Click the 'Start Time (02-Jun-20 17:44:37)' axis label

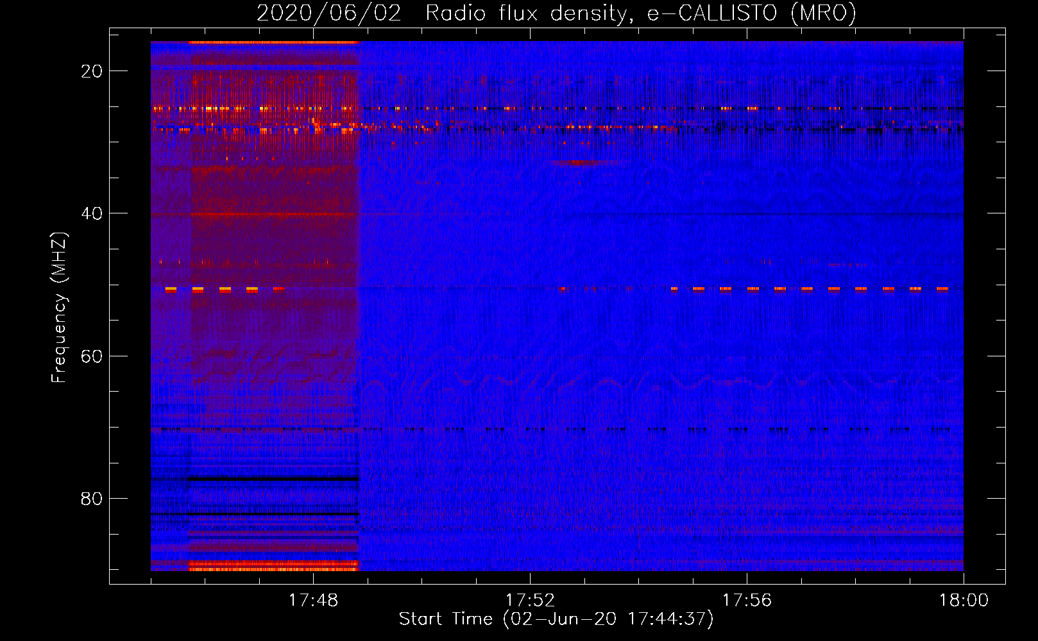point(556,619)
